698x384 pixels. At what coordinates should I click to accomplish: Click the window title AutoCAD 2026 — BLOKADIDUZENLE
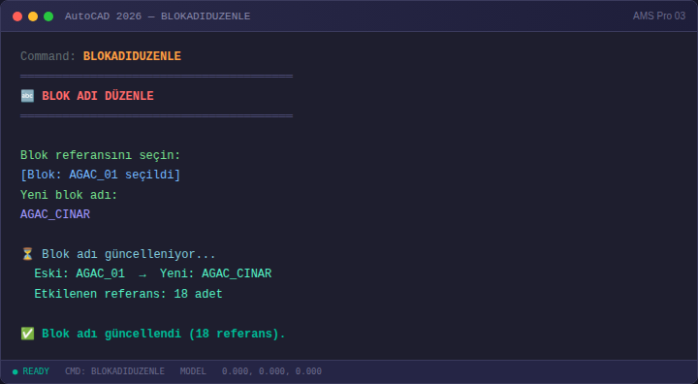(158, 16)
